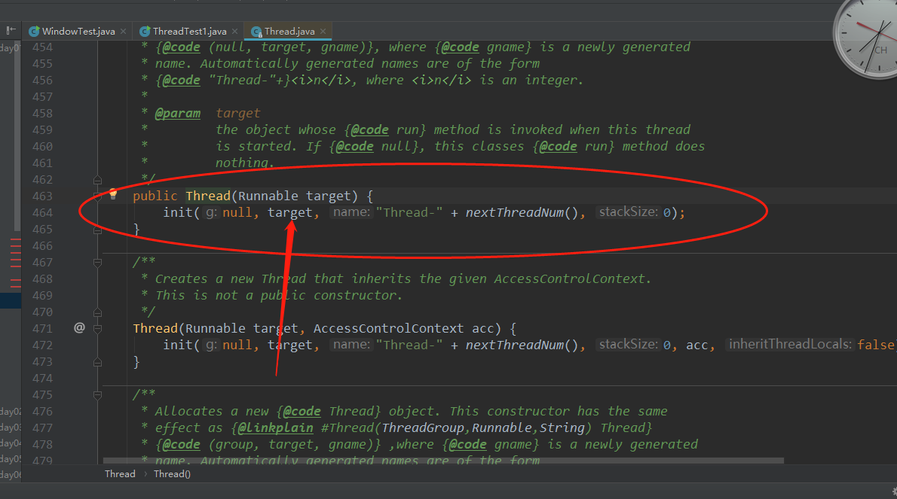
Task: Collapse the Javadoc fold marker at line 467
Action: 97,263
